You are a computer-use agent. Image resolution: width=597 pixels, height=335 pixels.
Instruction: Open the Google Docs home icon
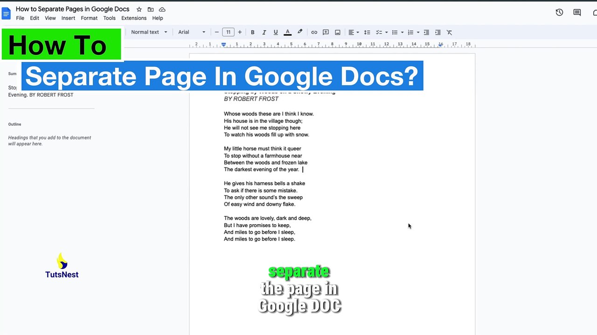6,13
